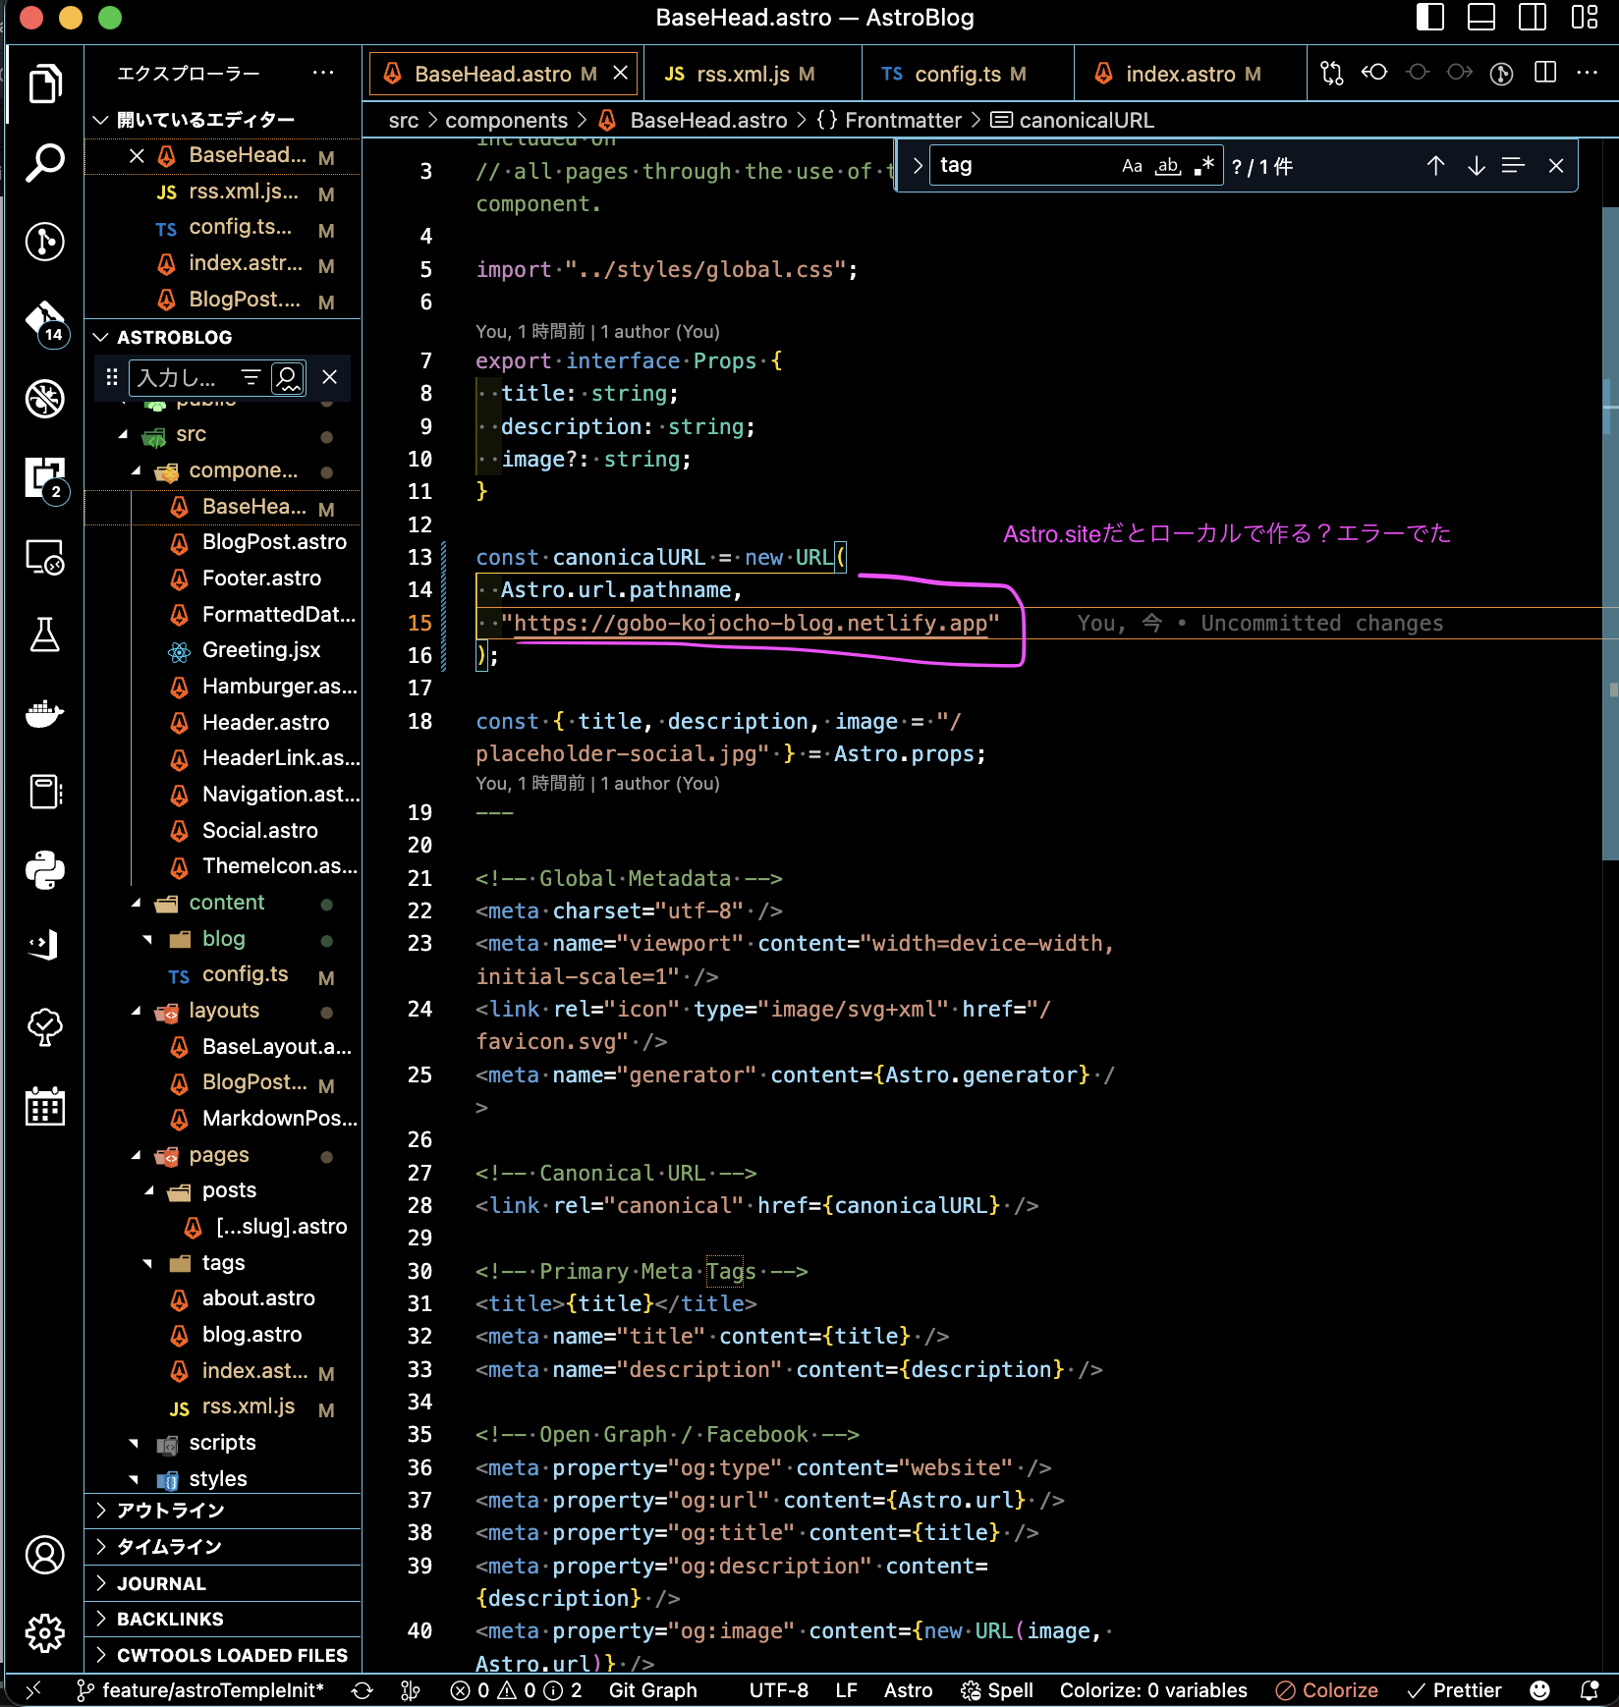Expand the JOURNAL section

(223, 1583)
